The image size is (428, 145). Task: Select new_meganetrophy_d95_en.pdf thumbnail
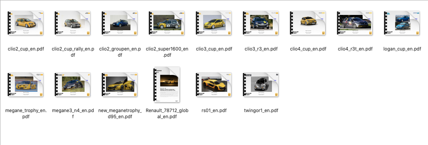click(x=120, y=85)
